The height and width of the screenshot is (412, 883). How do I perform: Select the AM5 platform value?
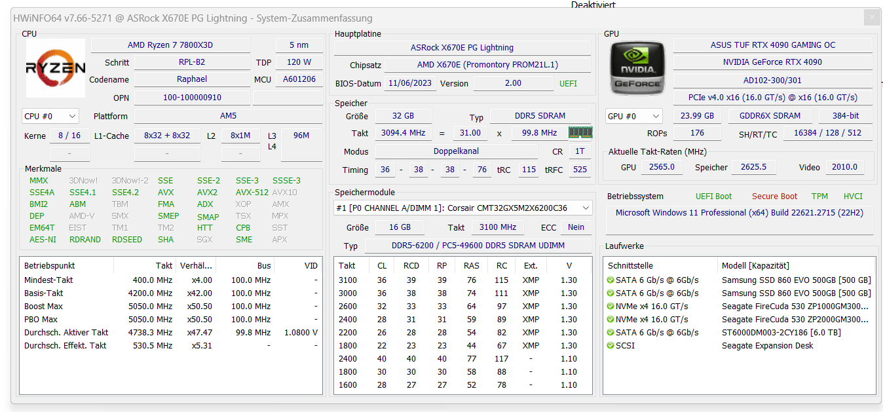pyautogui.click(x=228, y=116)
